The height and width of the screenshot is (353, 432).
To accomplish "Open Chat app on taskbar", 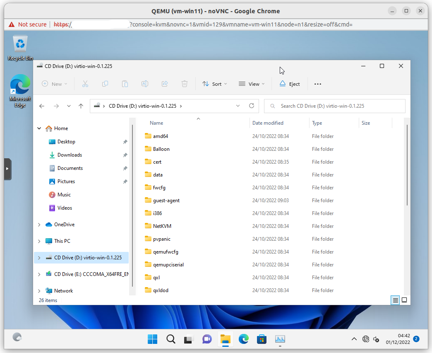I will tap(207, 339).
